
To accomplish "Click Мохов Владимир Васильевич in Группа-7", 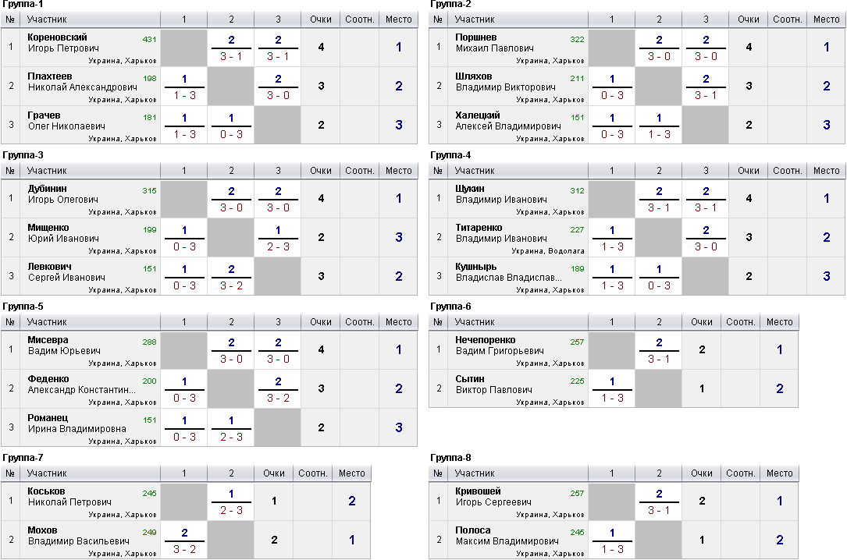I will pos(78,536).
